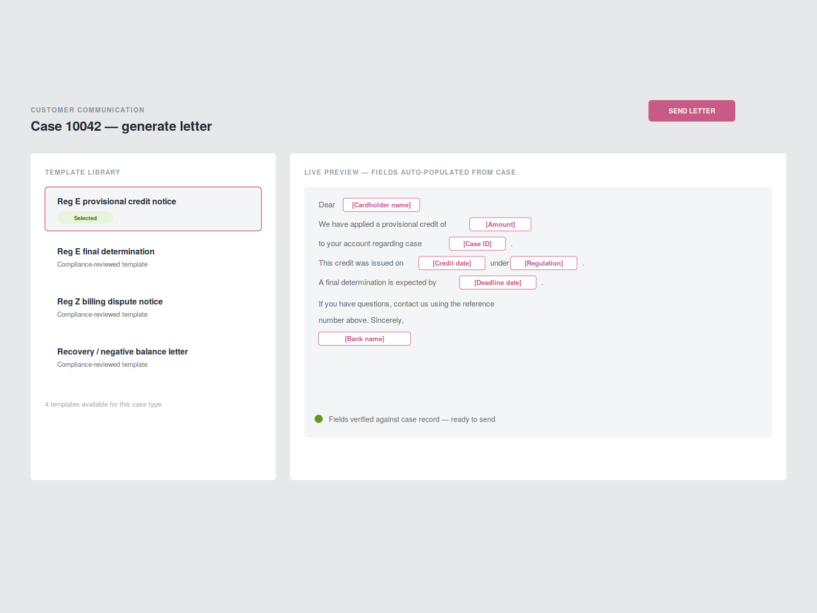
Task: Select Reg E provisional credit notice template
Action: point(153,209)
